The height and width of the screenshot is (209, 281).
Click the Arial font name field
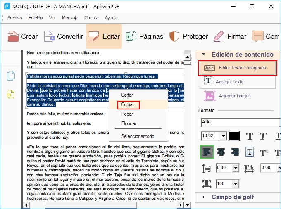click(240, 122)
